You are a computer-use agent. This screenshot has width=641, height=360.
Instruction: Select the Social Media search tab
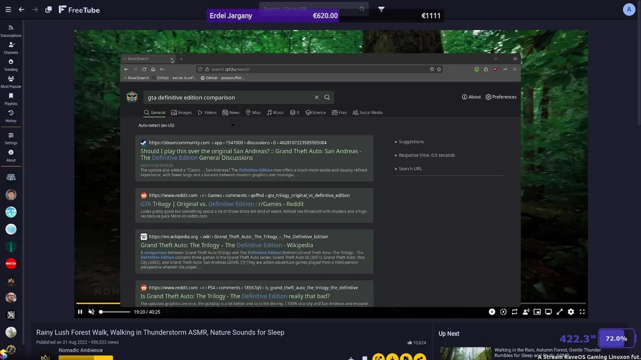(x=368, y=112)
